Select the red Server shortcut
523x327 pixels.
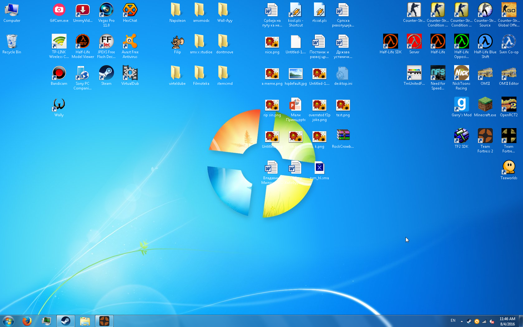click(414, 44)
